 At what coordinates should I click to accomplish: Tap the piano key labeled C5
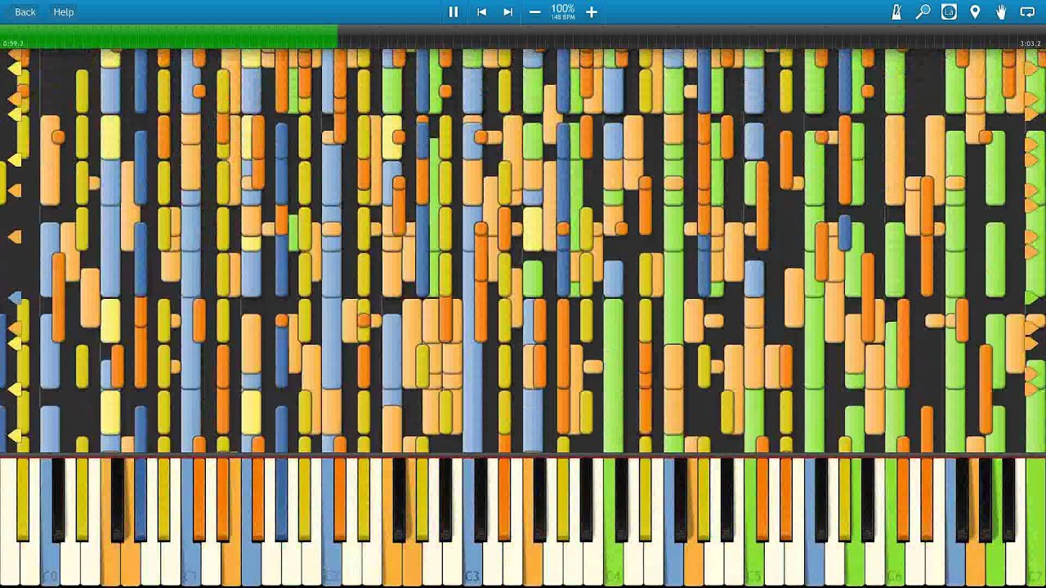[754, 563]
